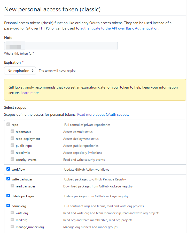Click the 'Access public repositories' description
The height and width of the screenshot is (233, 187).
tap(81, 146)
